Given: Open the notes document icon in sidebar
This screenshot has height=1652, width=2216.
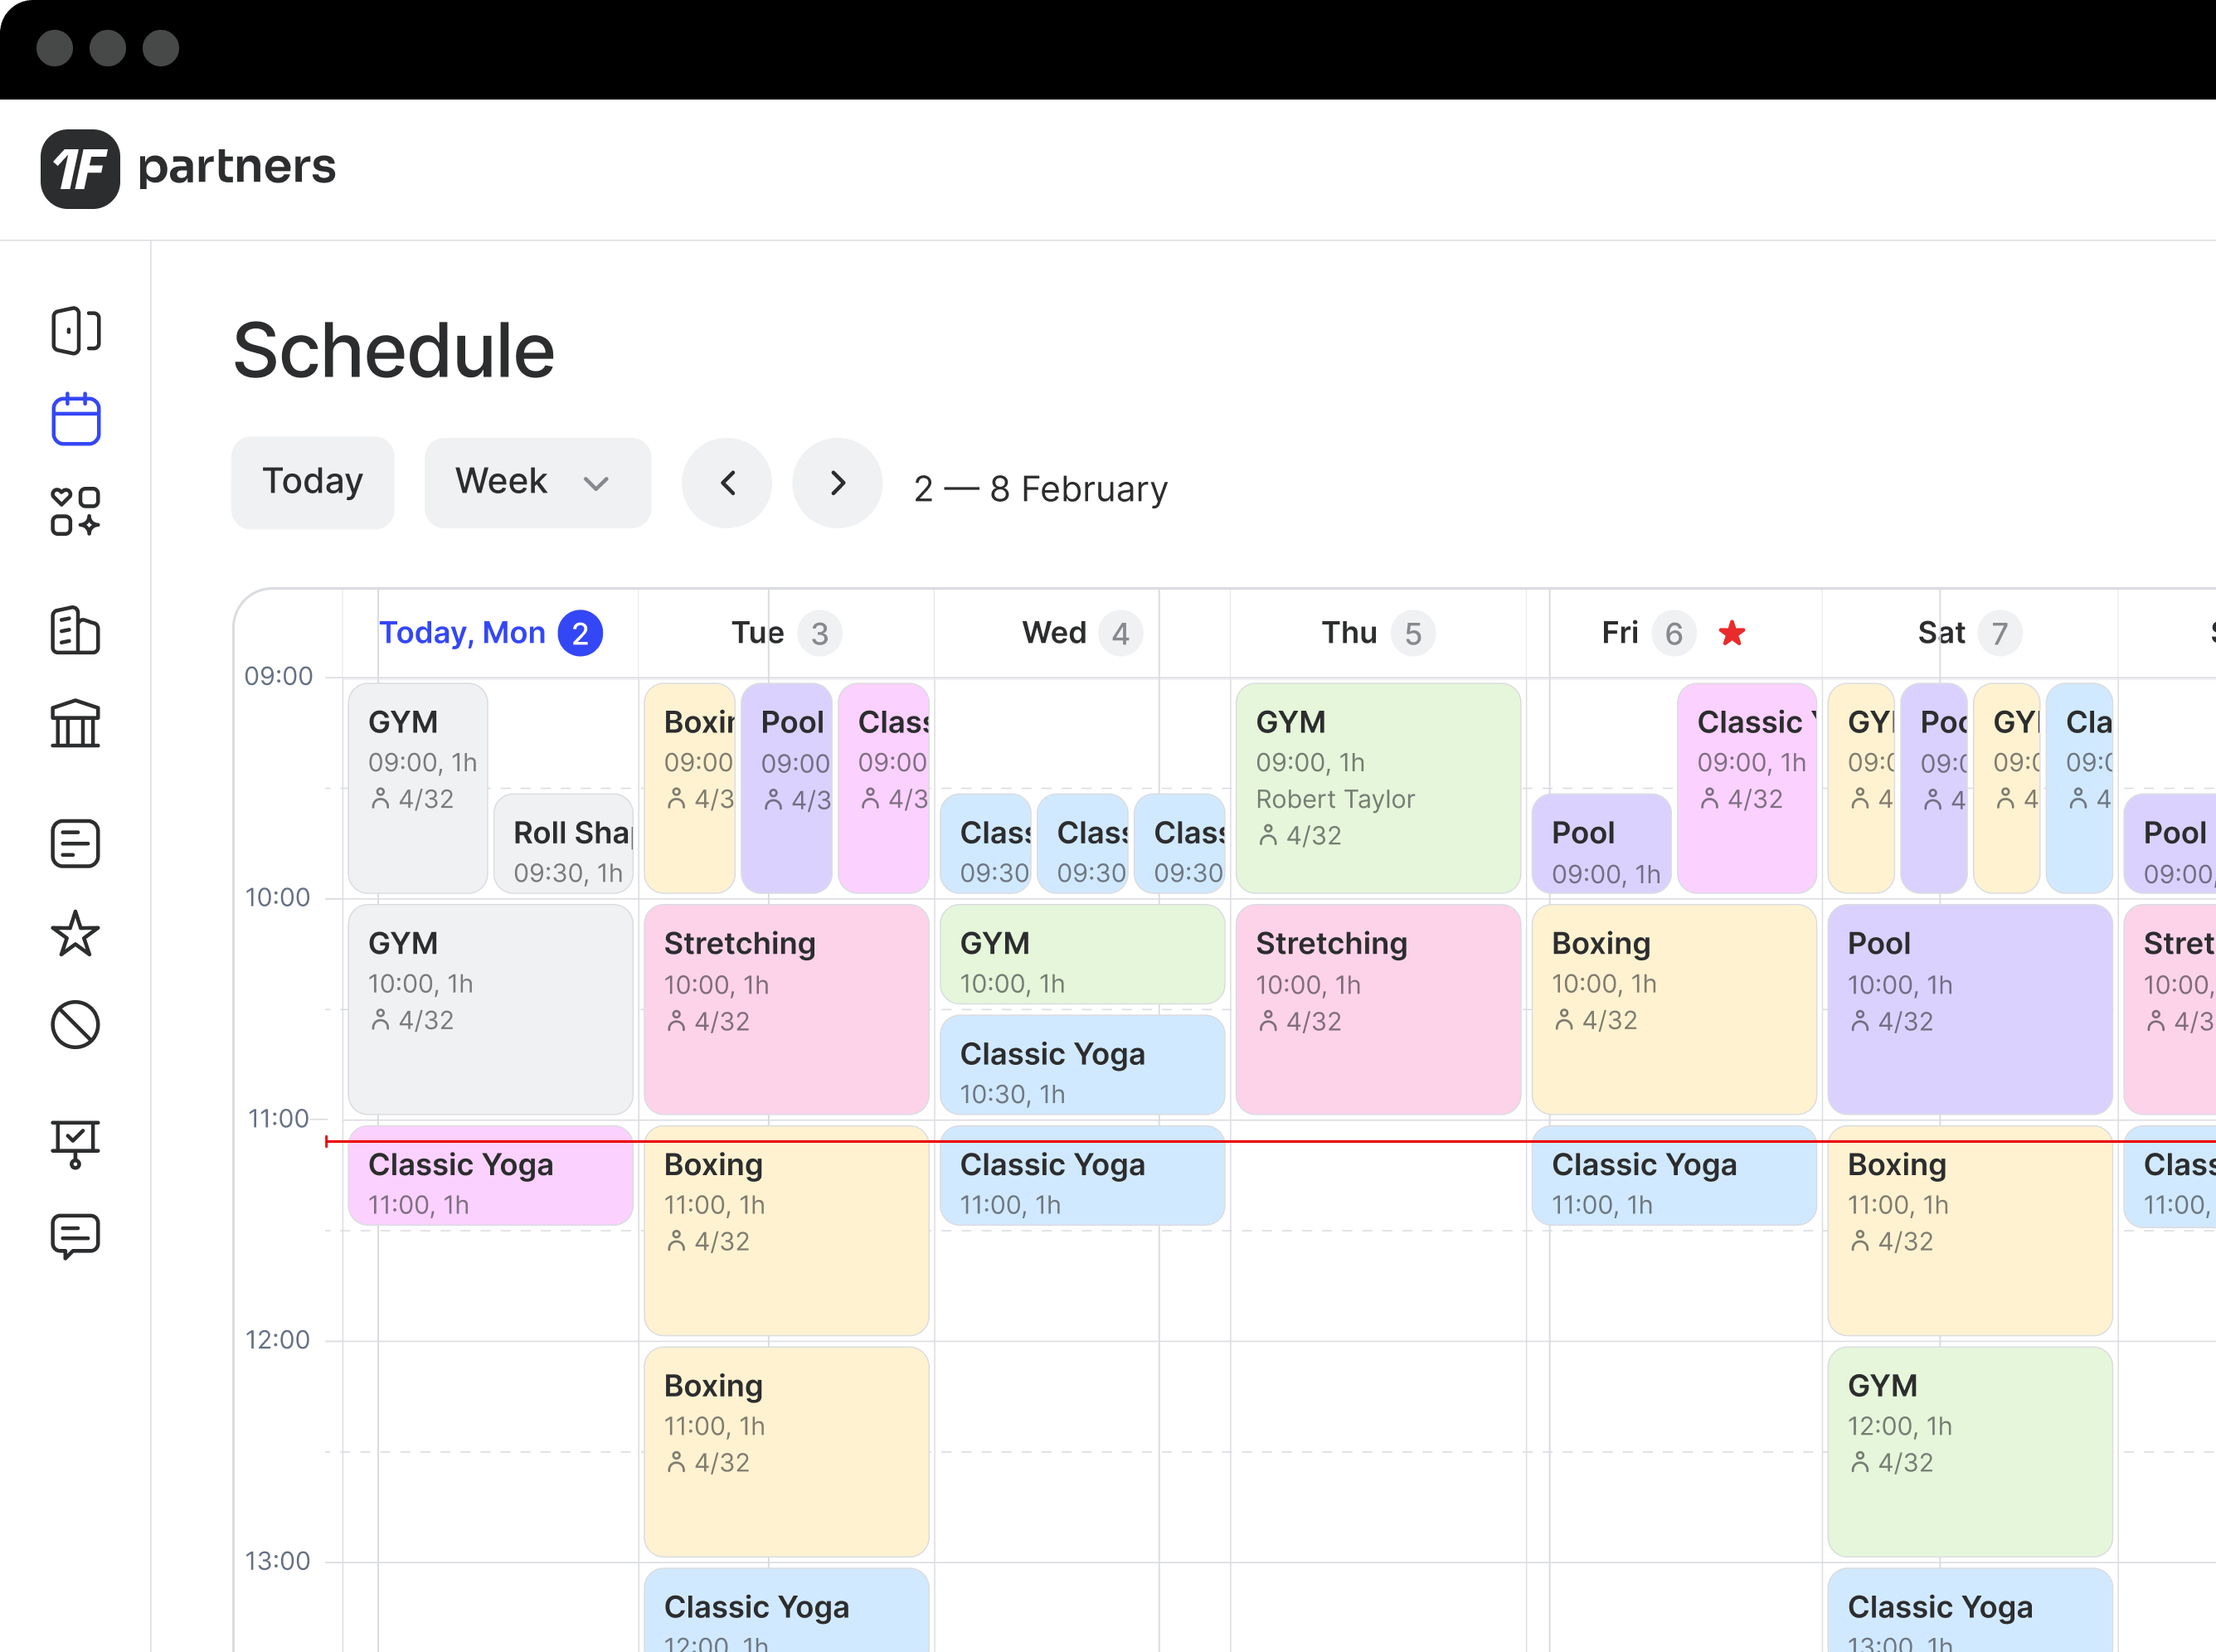Looking at the screenshot, I should (75, 843).
